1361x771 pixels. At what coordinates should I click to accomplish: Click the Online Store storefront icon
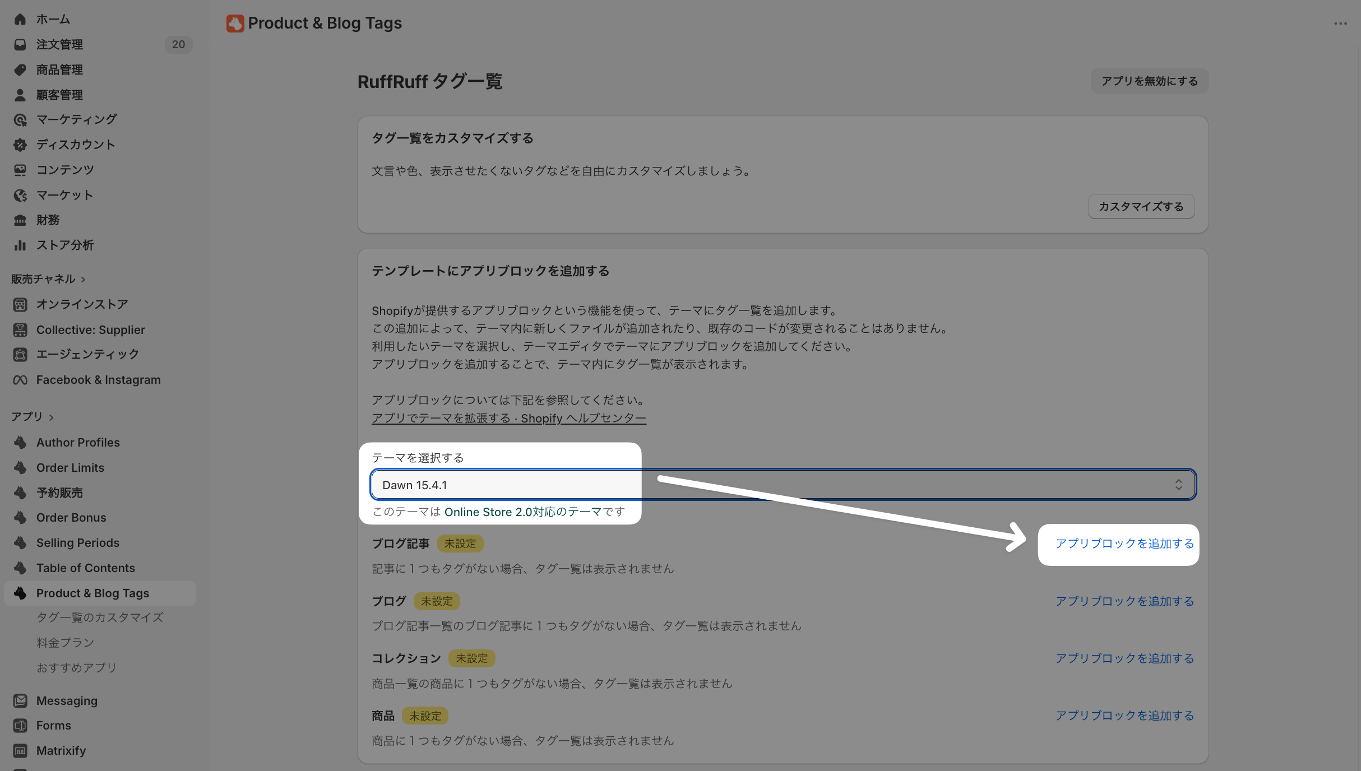click(20, 304)
